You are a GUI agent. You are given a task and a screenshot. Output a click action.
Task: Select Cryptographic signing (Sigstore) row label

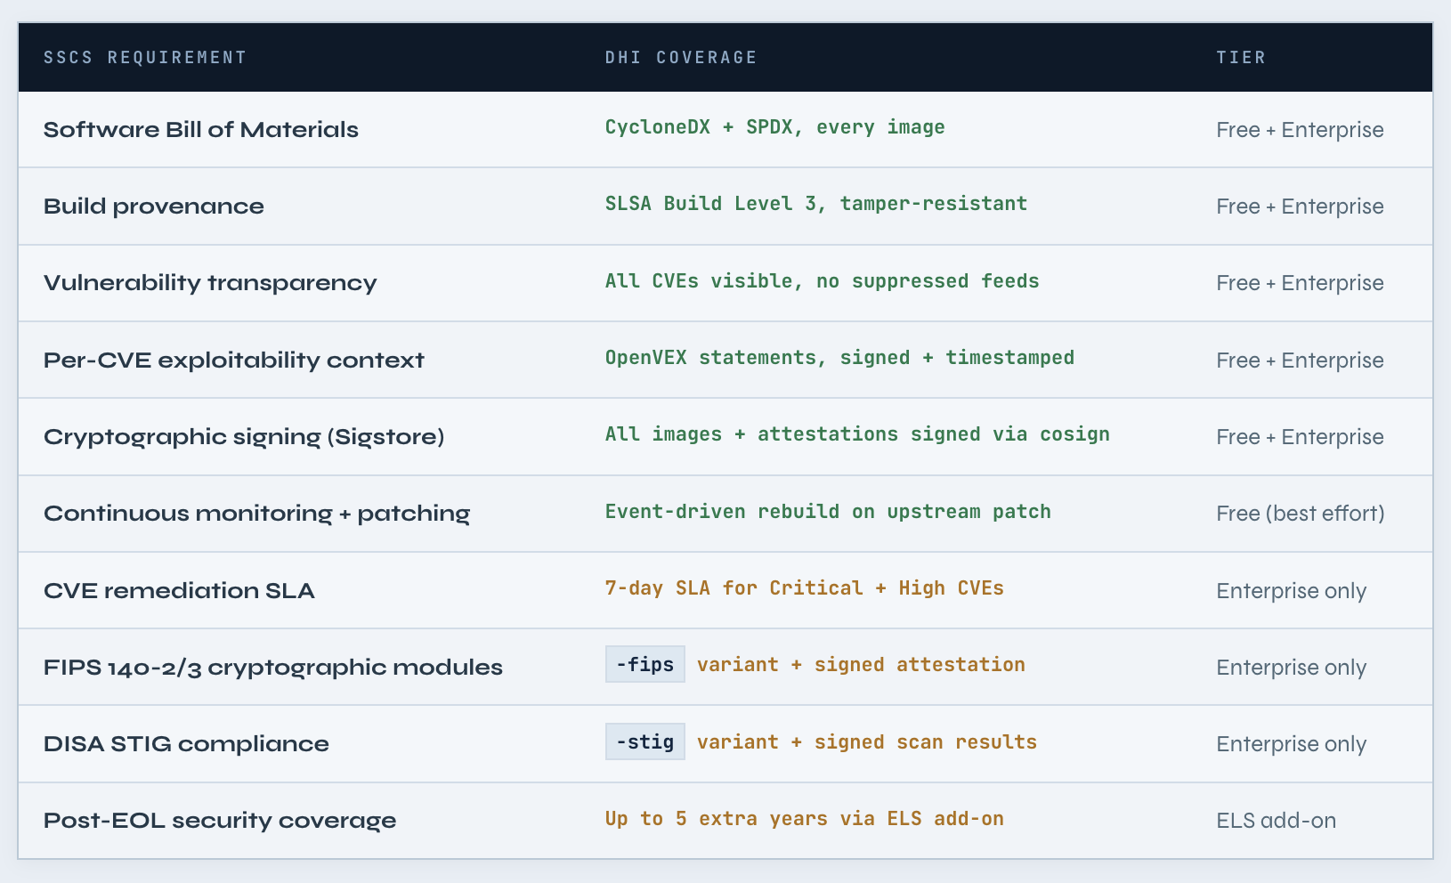tap(244, 437)
